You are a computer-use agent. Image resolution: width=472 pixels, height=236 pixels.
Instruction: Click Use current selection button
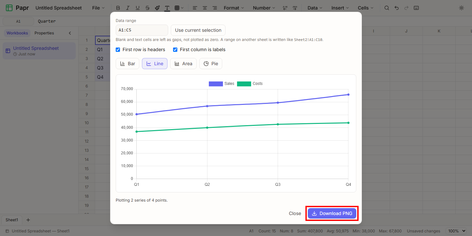(198, 30)
